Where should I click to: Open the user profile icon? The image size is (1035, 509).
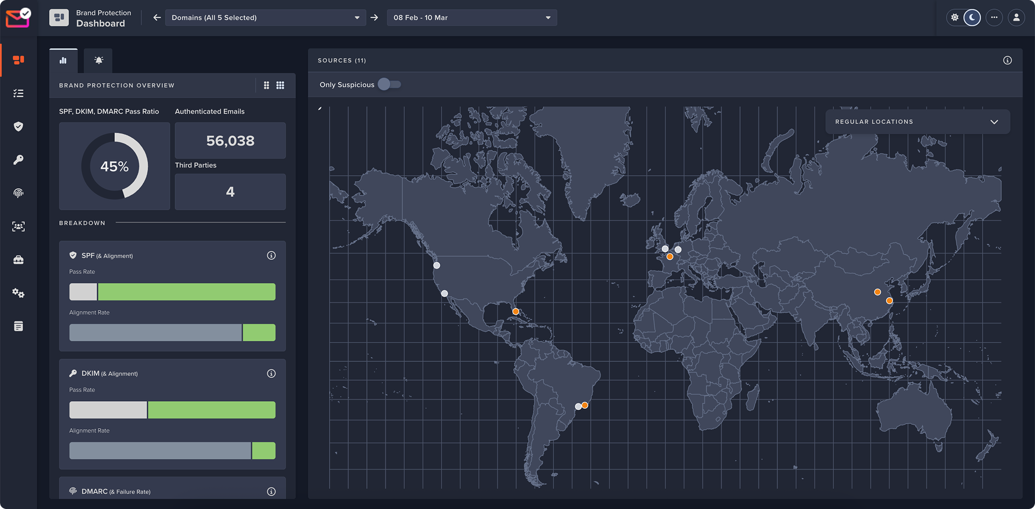pos(1016,17)
